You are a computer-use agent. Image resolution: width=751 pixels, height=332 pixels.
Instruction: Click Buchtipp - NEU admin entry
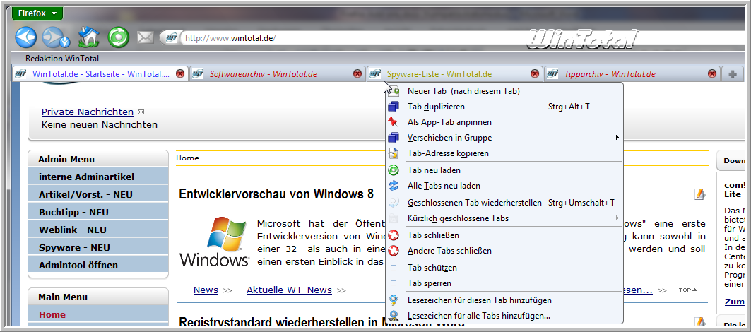point(98,212)
